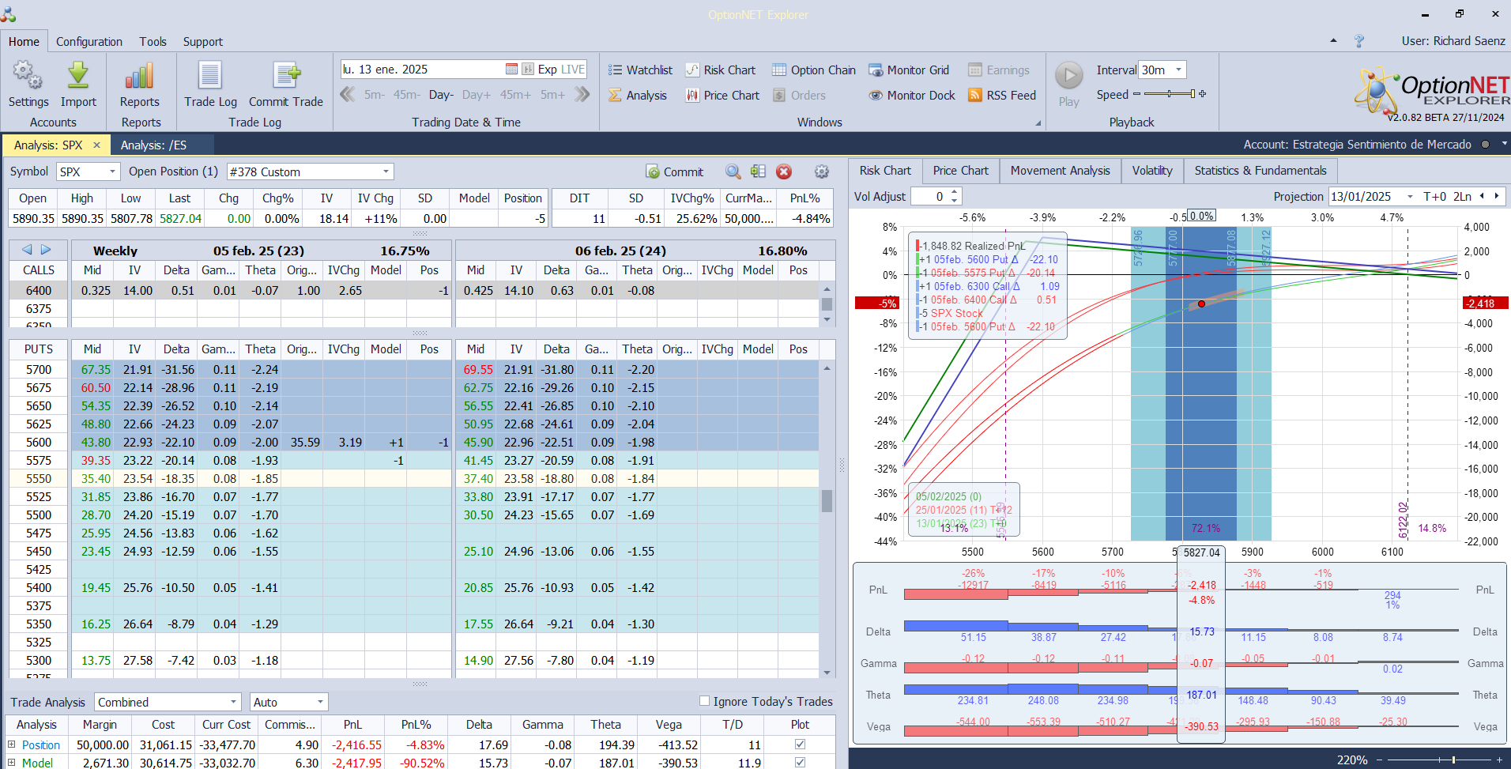Open the Monitor Grid window
The image size is (1511, 769).
coord(909,70)
